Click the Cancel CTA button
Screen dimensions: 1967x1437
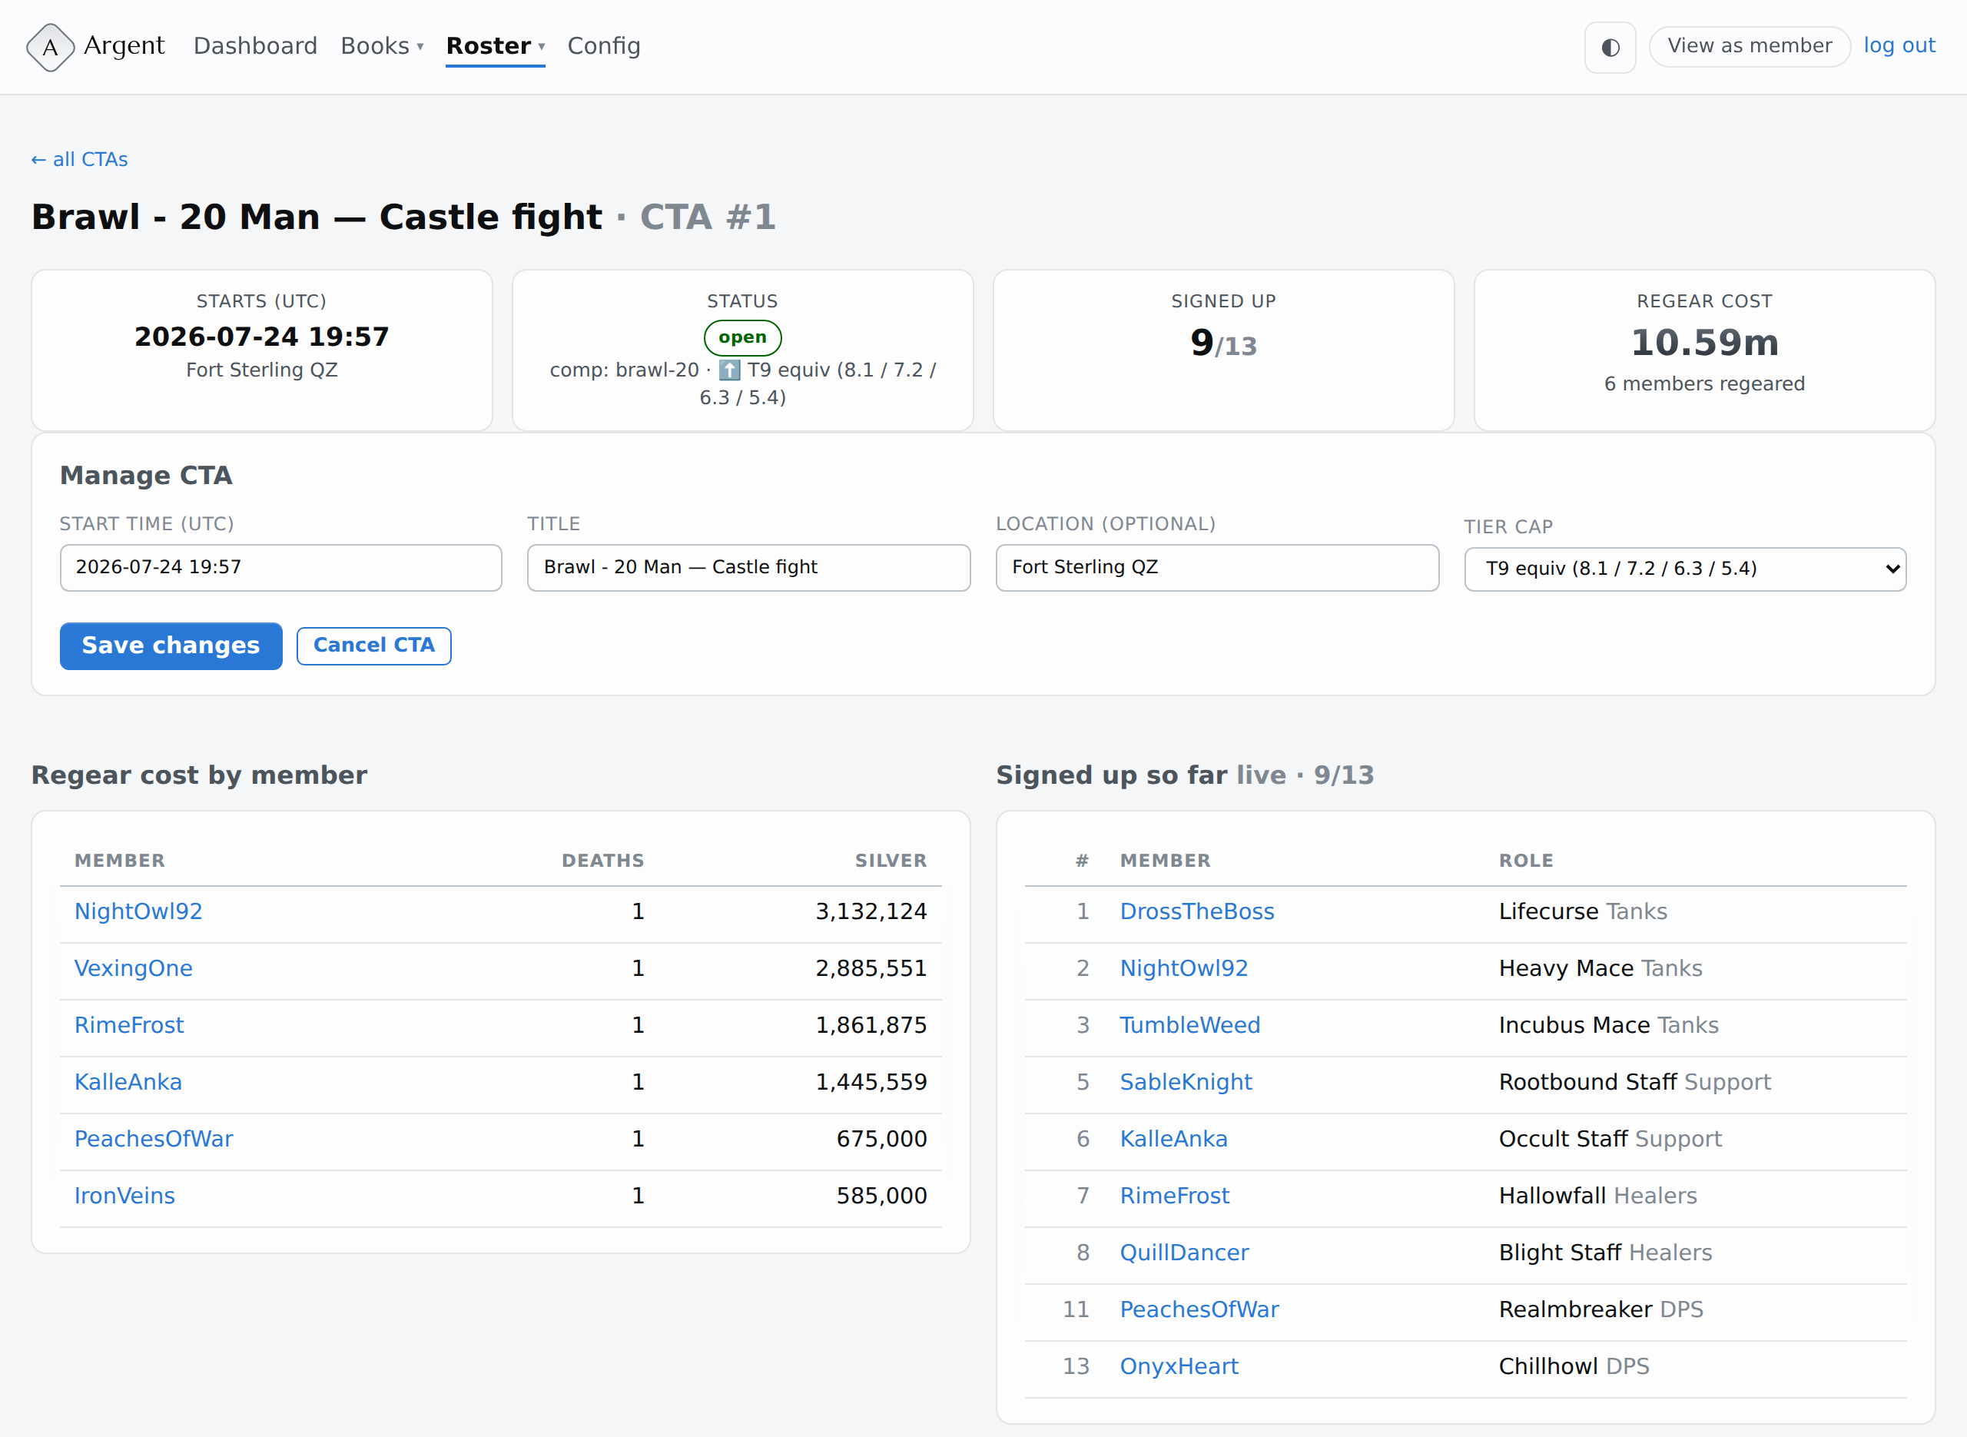(373, 645)
